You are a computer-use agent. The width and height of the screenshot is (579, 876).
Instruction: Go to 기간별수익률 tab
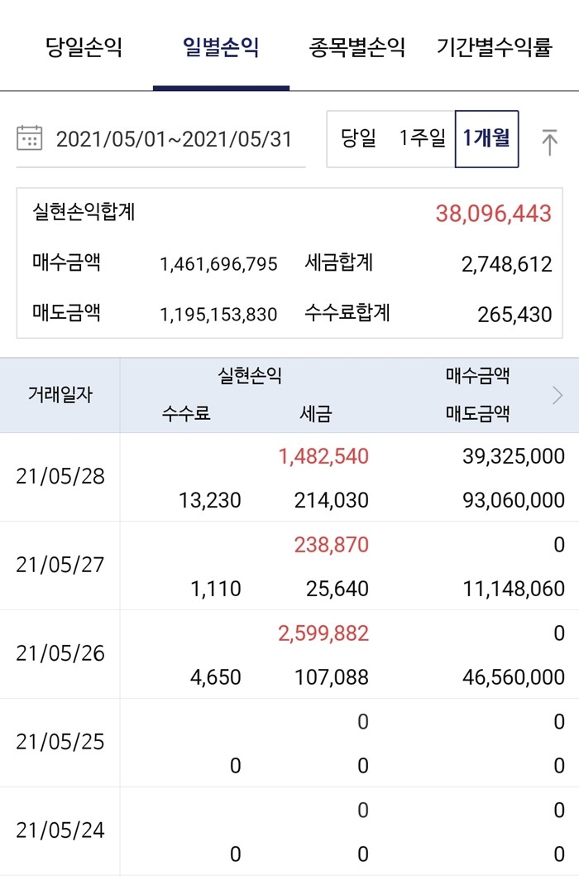(x=494, y=47)
